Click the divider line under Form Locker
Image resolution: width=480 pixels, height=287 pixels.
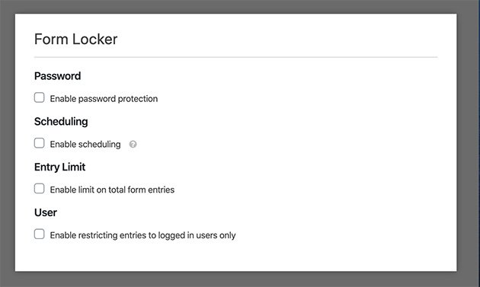click(x=235, y=57)
